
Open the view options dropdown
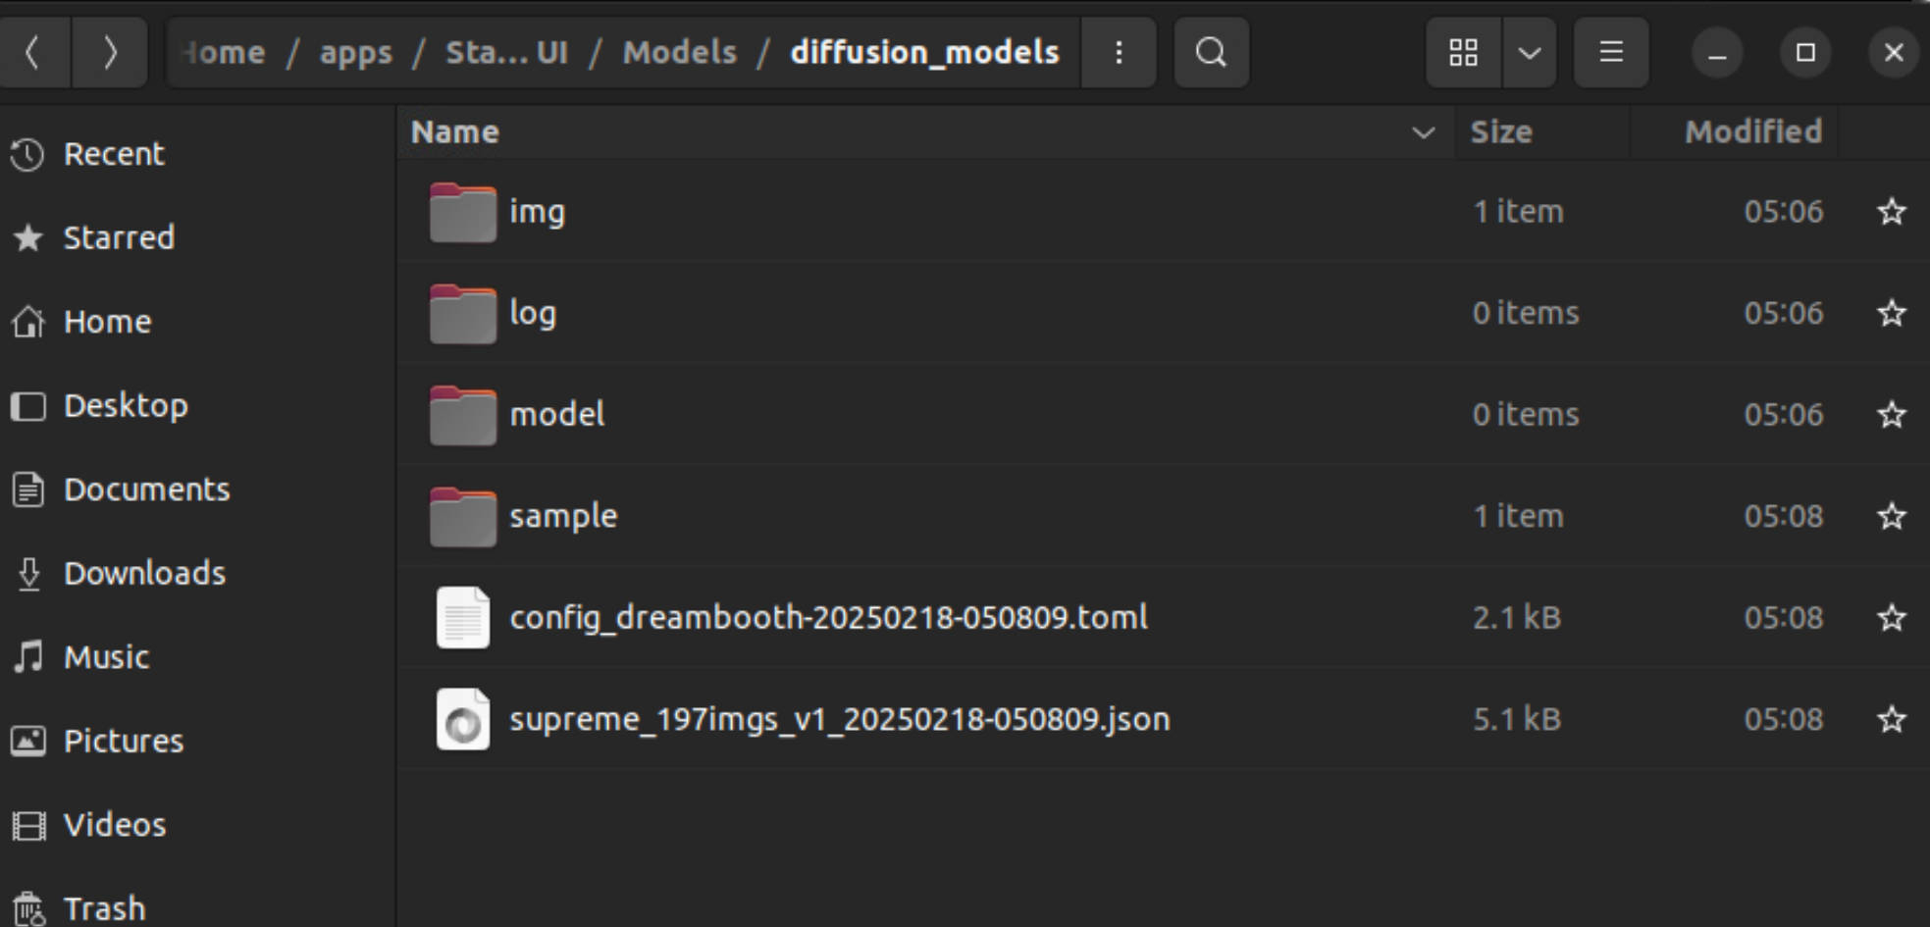click(x=1529, y=53)
